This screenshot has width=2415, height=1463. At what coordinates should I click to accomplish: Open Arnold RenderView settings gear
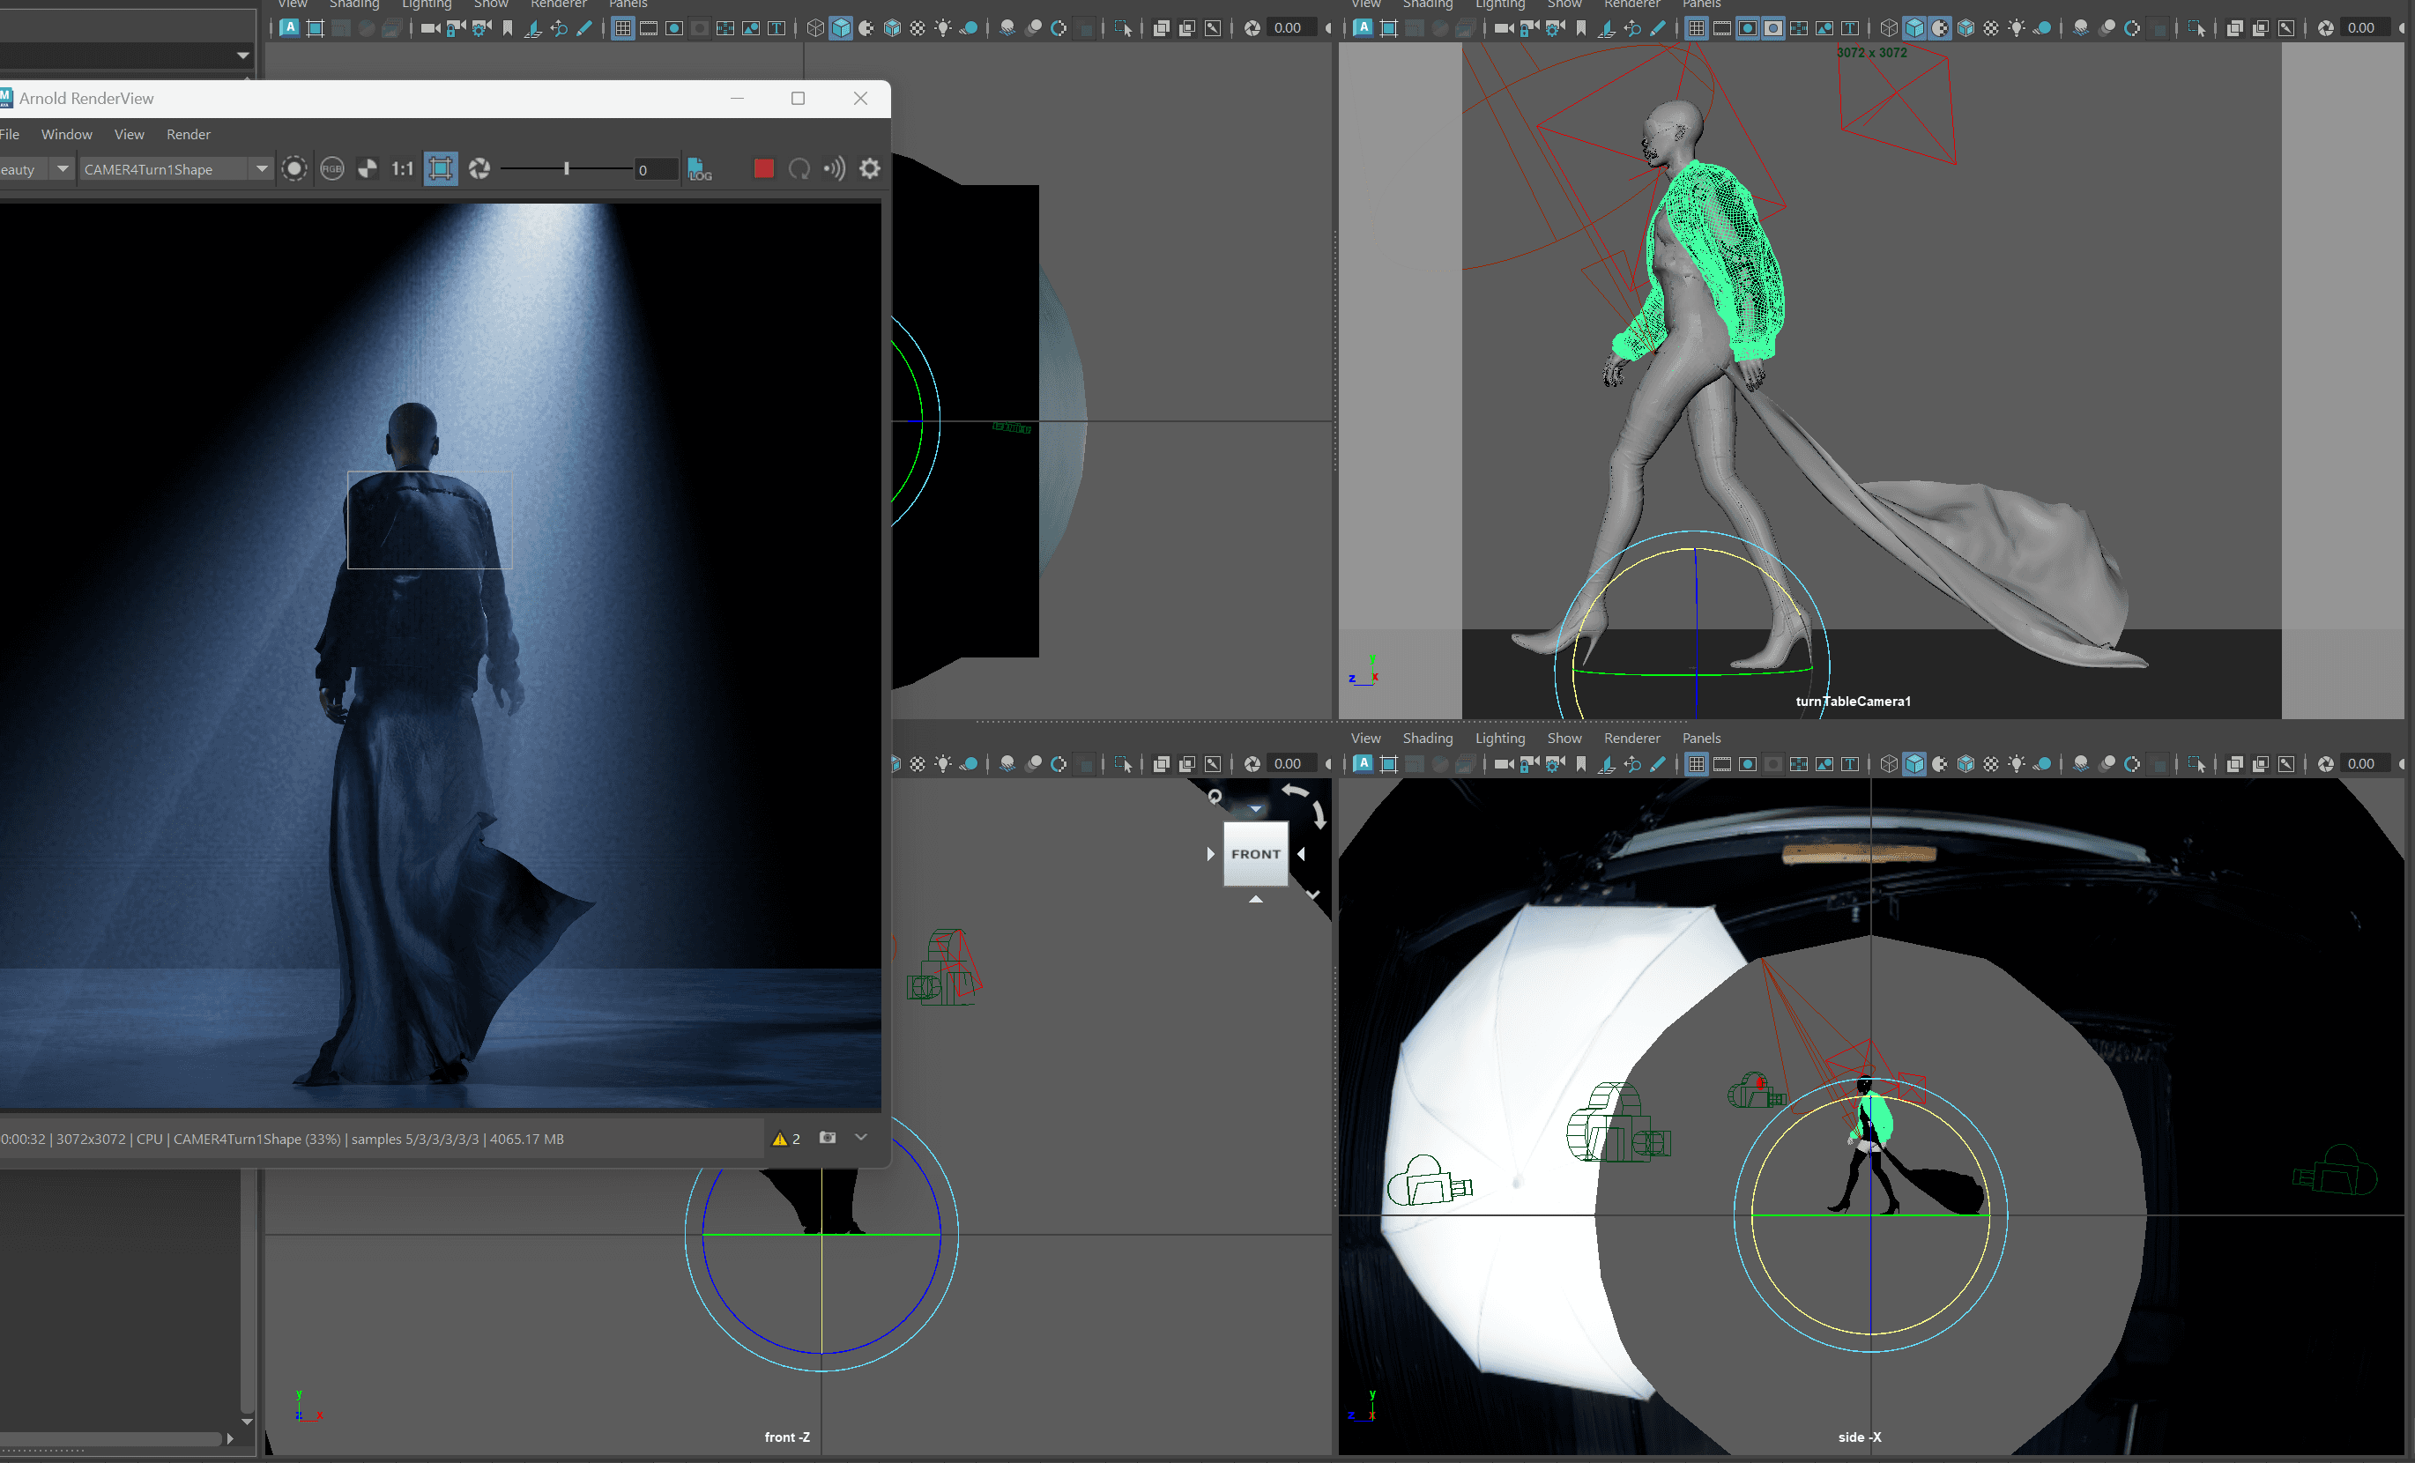(869, 168)
